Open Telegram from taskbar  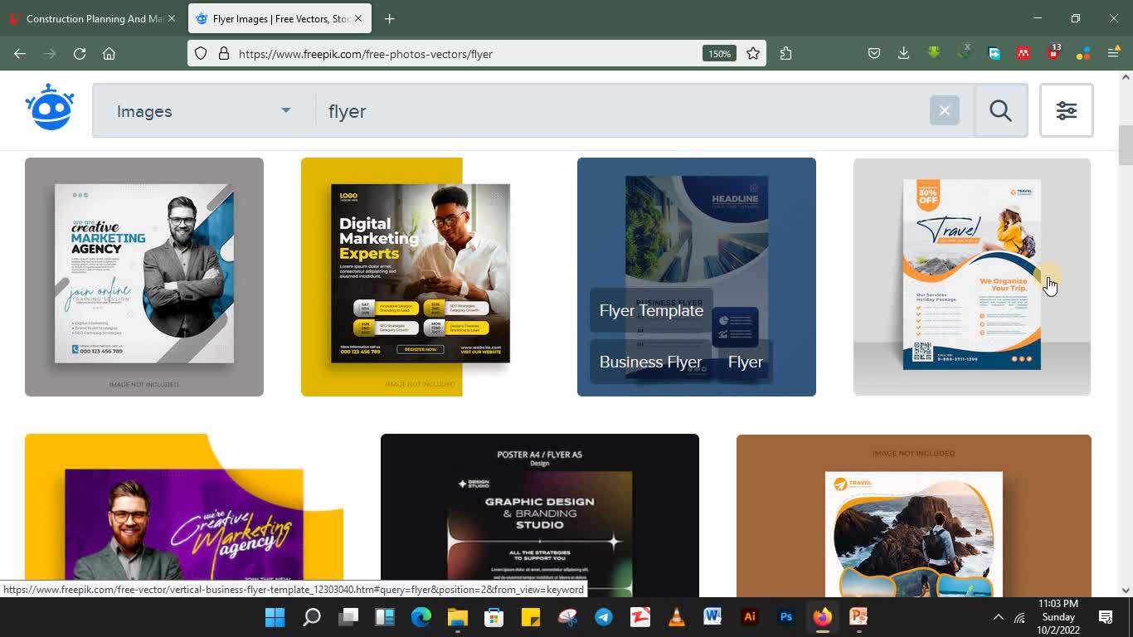tap(604, 617)
